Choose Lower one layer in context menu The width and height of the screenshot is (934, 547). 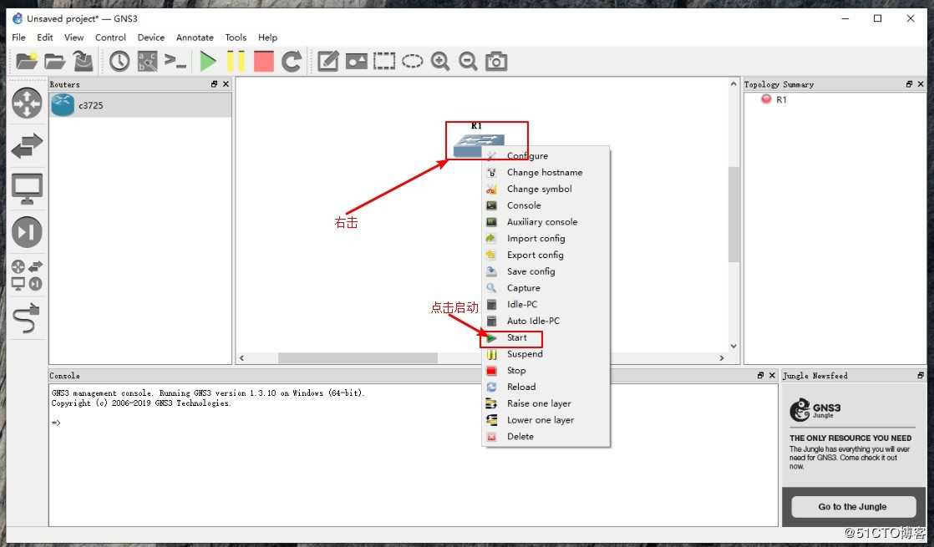546,419
